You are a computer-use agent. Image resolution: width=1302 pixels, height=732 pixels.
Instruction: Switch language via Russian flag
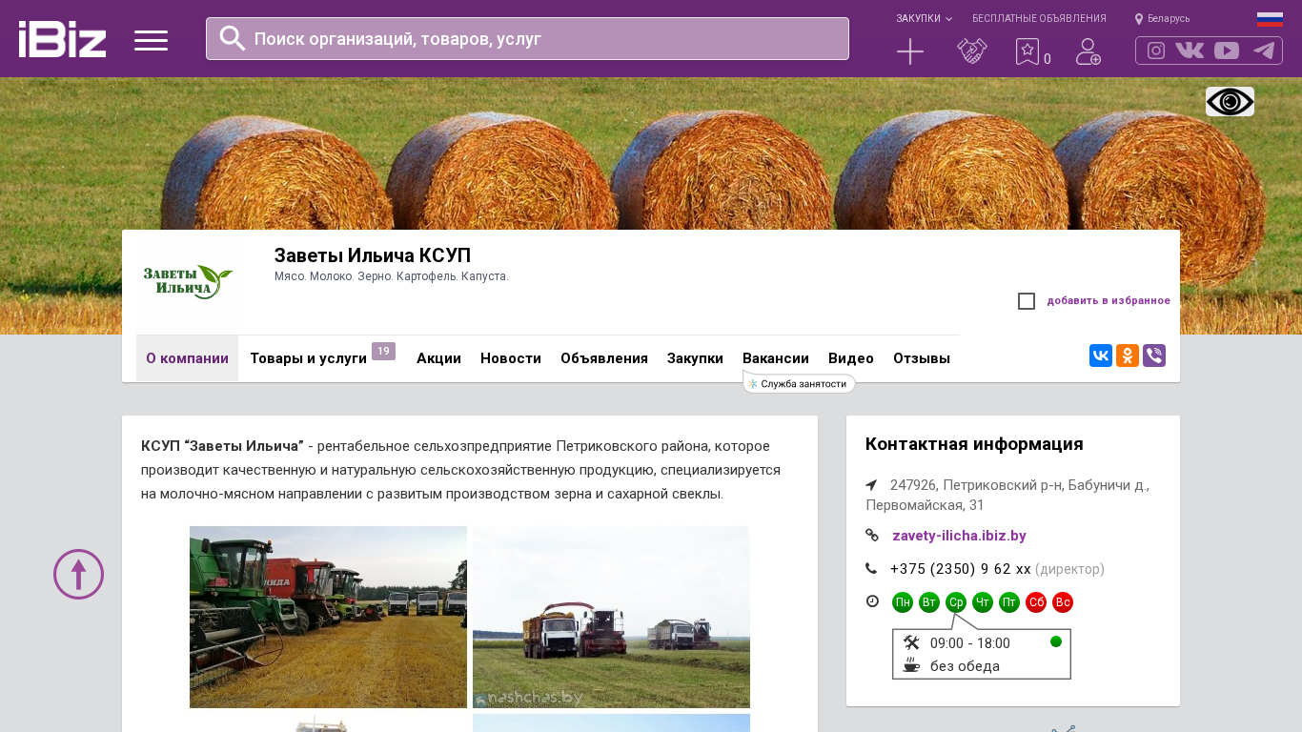[x=1270, y=19]
